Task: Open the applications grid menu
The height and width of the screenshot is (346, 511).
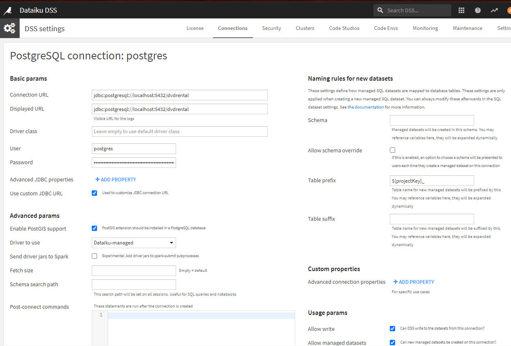Action: [461, 10]
